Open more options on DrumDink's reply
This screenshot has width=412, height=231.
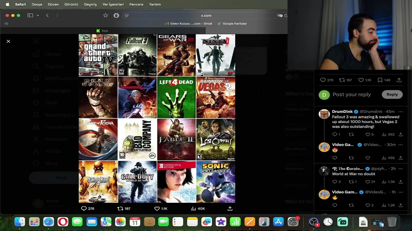coord(401,112)
